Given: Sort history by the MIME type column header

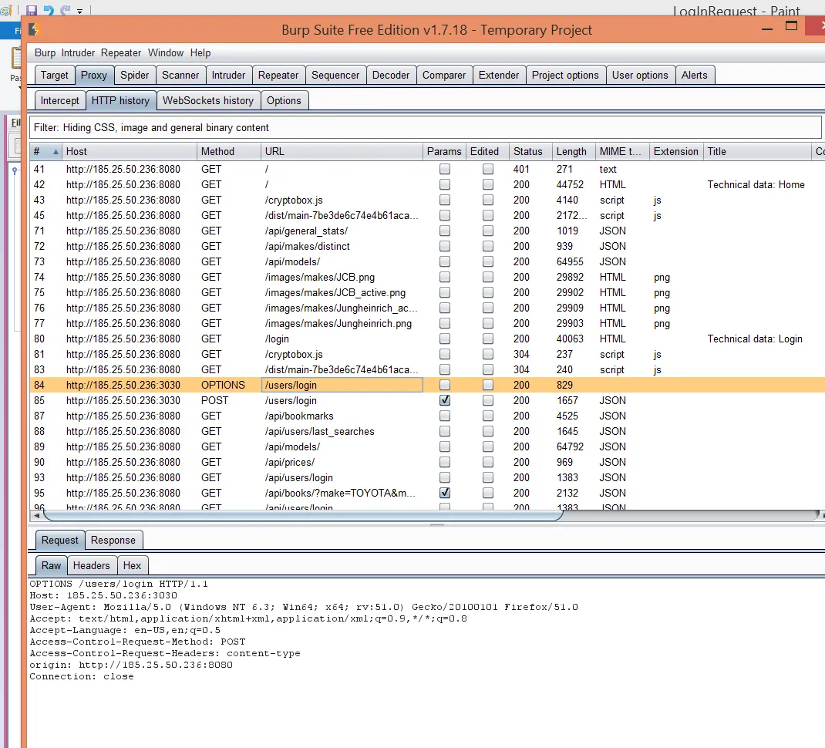Looking at the screenshot, I should tap(622, 152).
